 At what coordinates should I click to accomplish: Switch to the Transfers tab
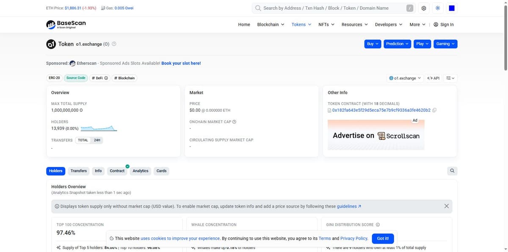(79, 171)
